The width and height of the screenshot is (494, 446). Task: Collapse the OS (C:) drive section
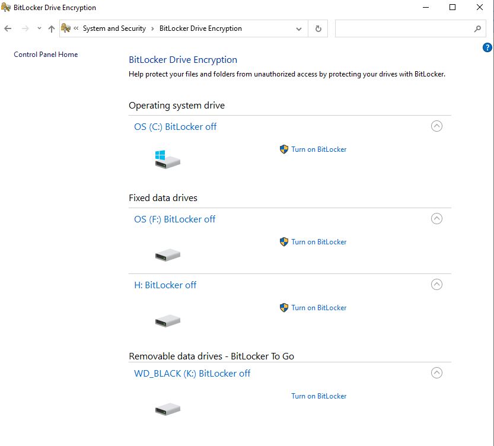pyautogui.click(x=436, y=126)
